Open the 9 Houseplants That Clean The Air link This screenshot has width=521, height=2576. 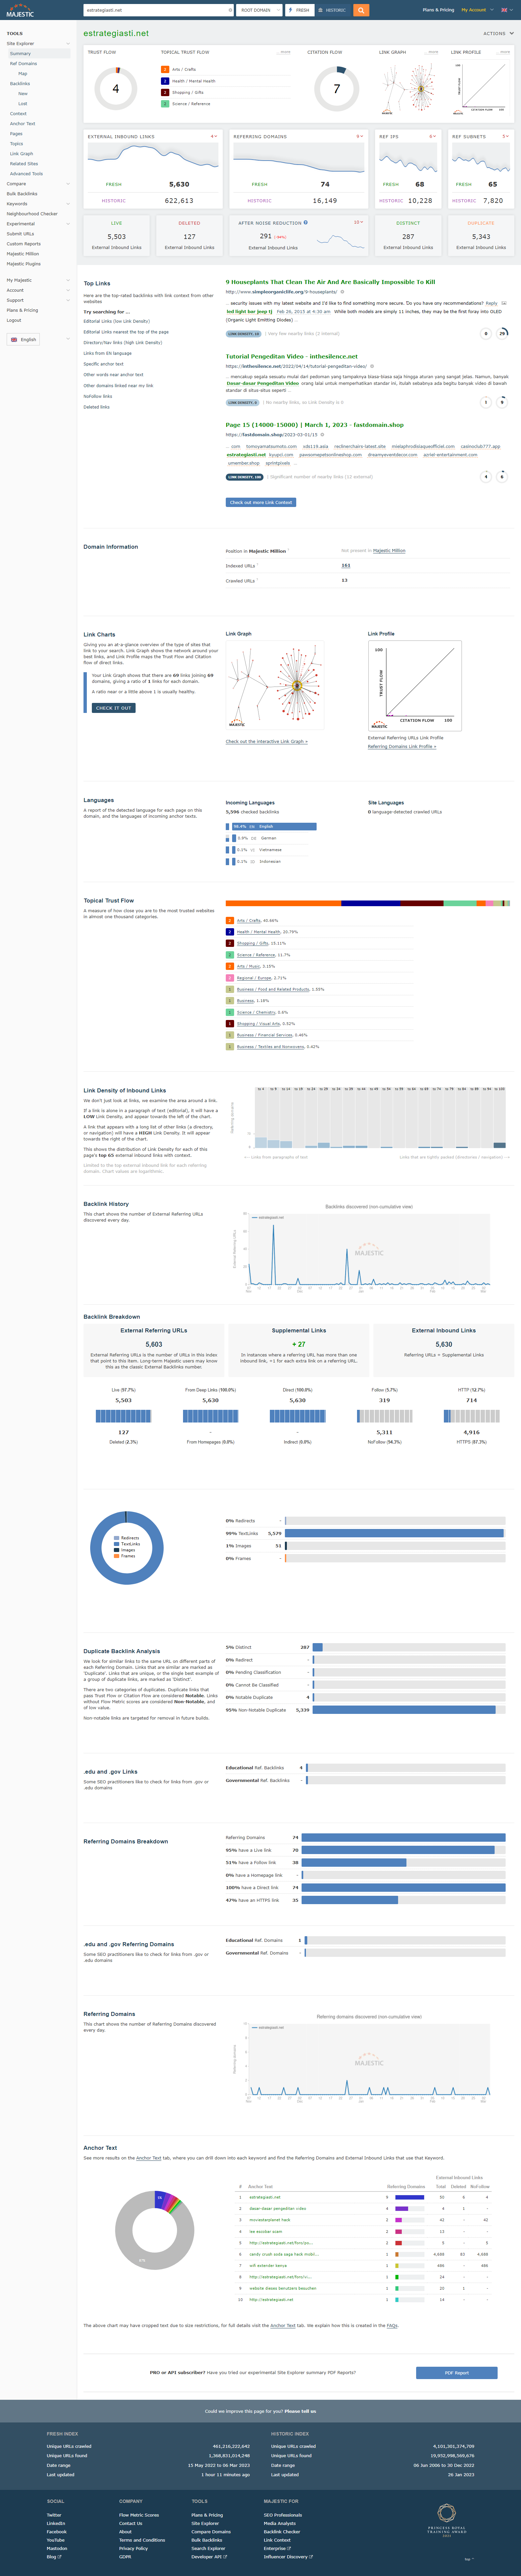(330, 282)
